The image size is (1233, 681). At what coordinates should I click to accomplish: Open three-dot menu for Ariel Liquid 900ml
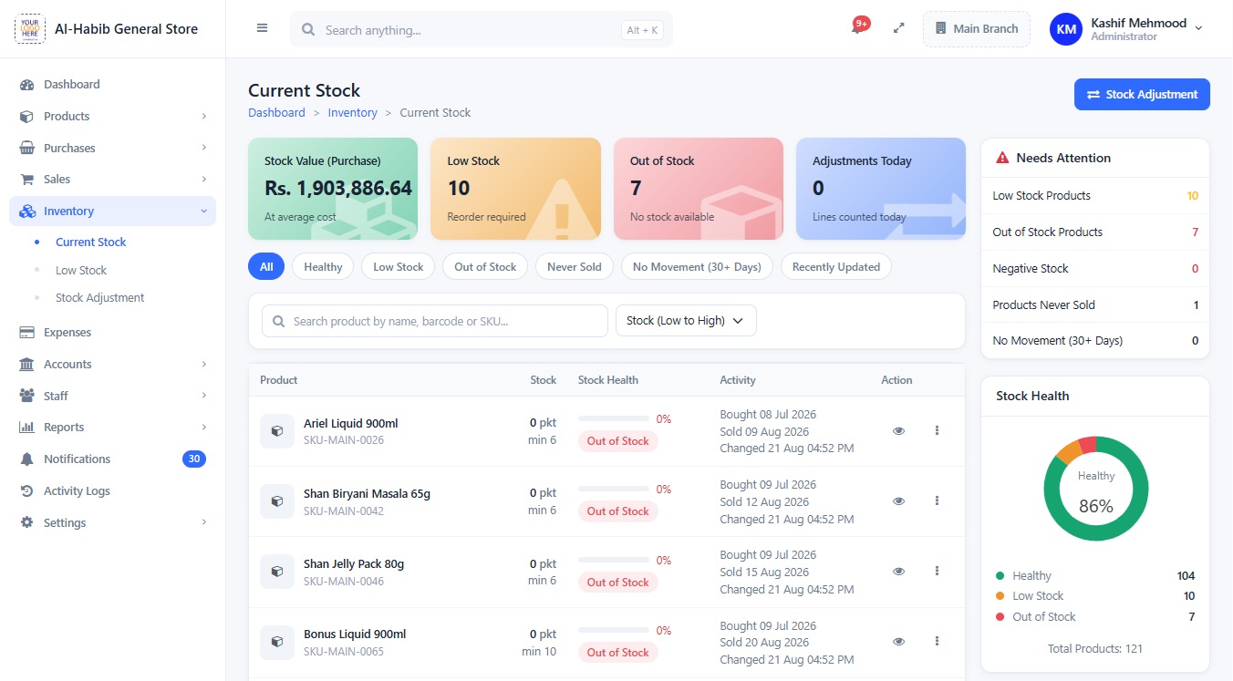pos(937,430)
